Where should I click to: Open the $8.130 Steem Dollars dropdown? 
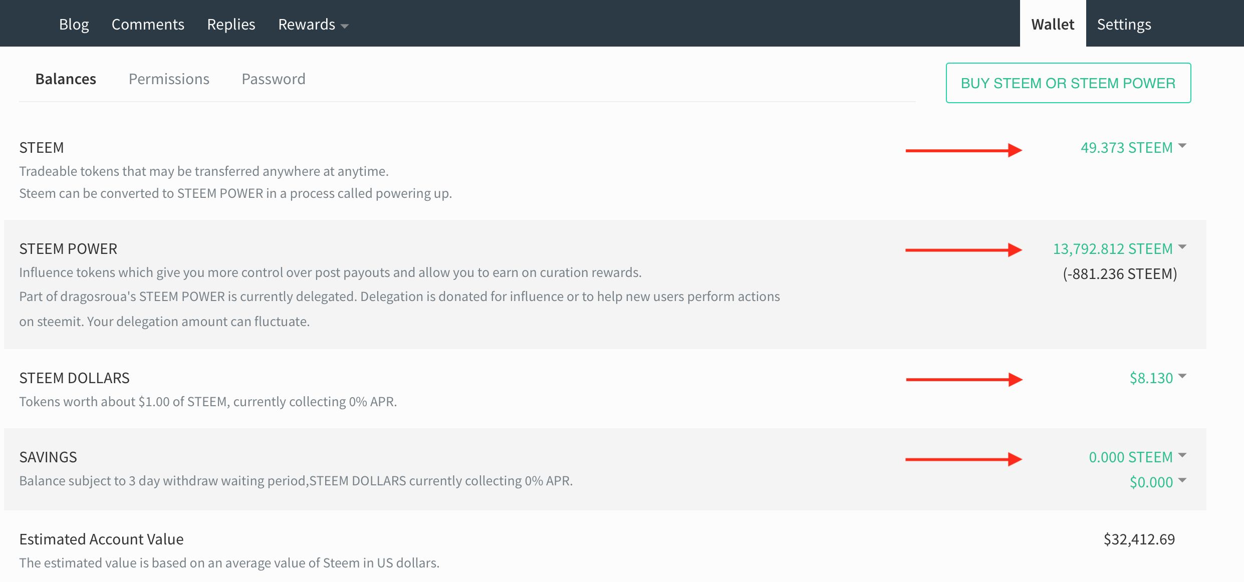pyautogui.click(x=1158, y=378)
